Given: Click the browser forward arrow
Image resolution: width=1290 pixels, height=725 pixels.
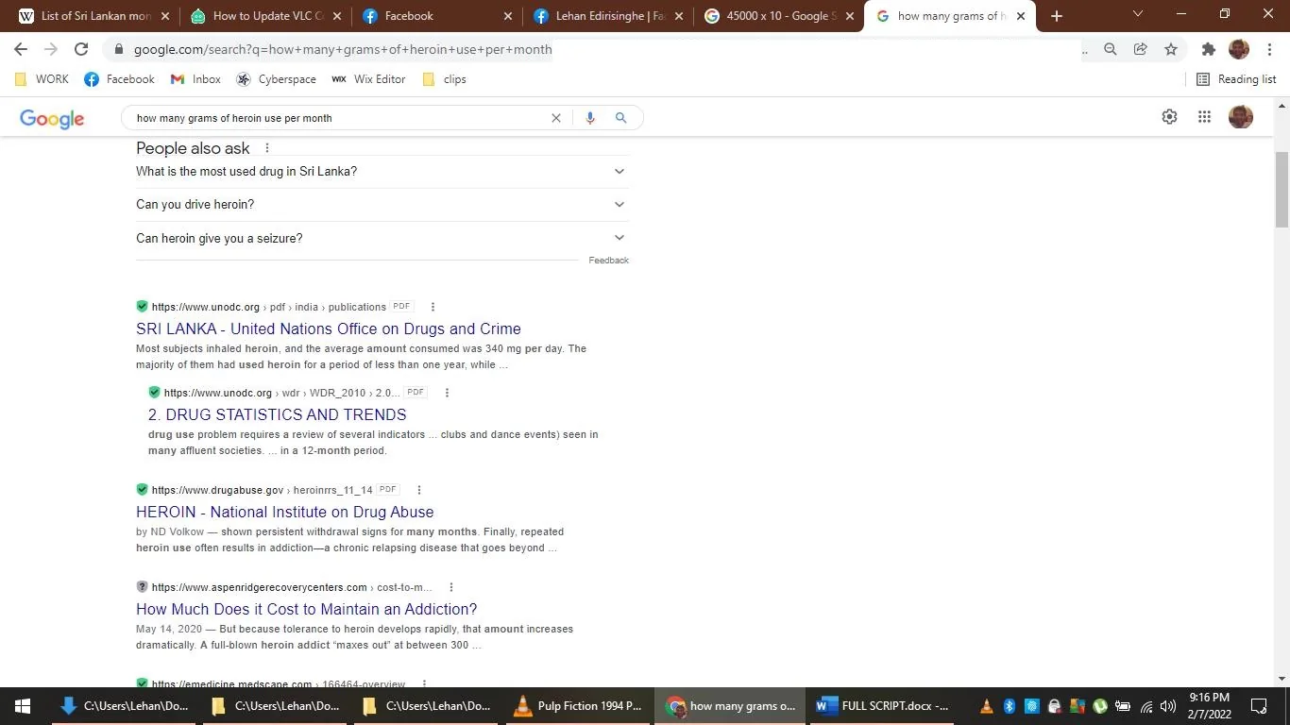Looking at the screenshot, I should pyautogui.click(x=51, y=49).
